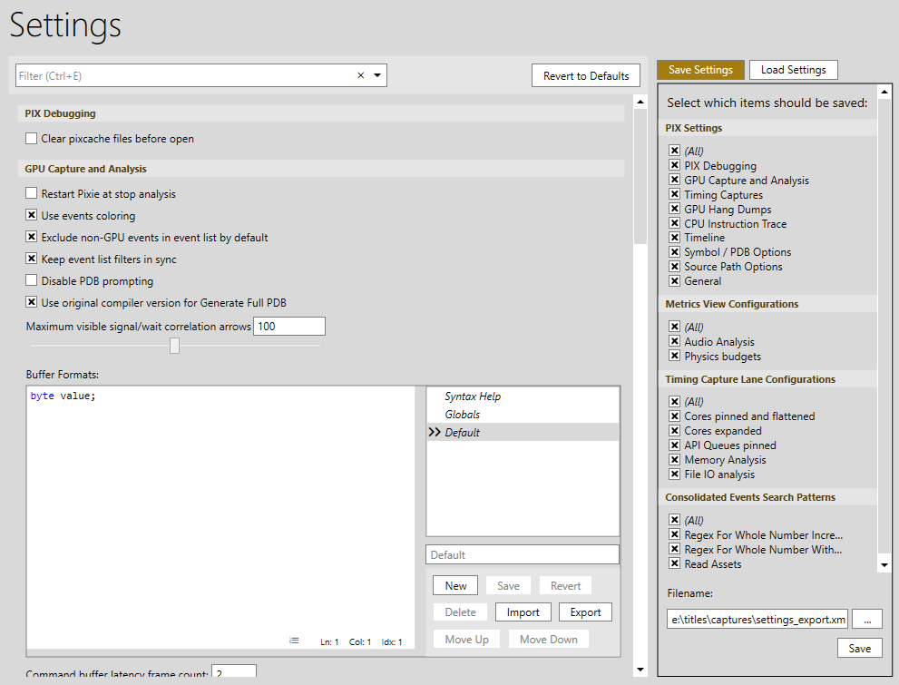Screen dimensions: 899x685
Task: Uncheck GPU Hang Dumps in save items
Action: coord(674,209)
